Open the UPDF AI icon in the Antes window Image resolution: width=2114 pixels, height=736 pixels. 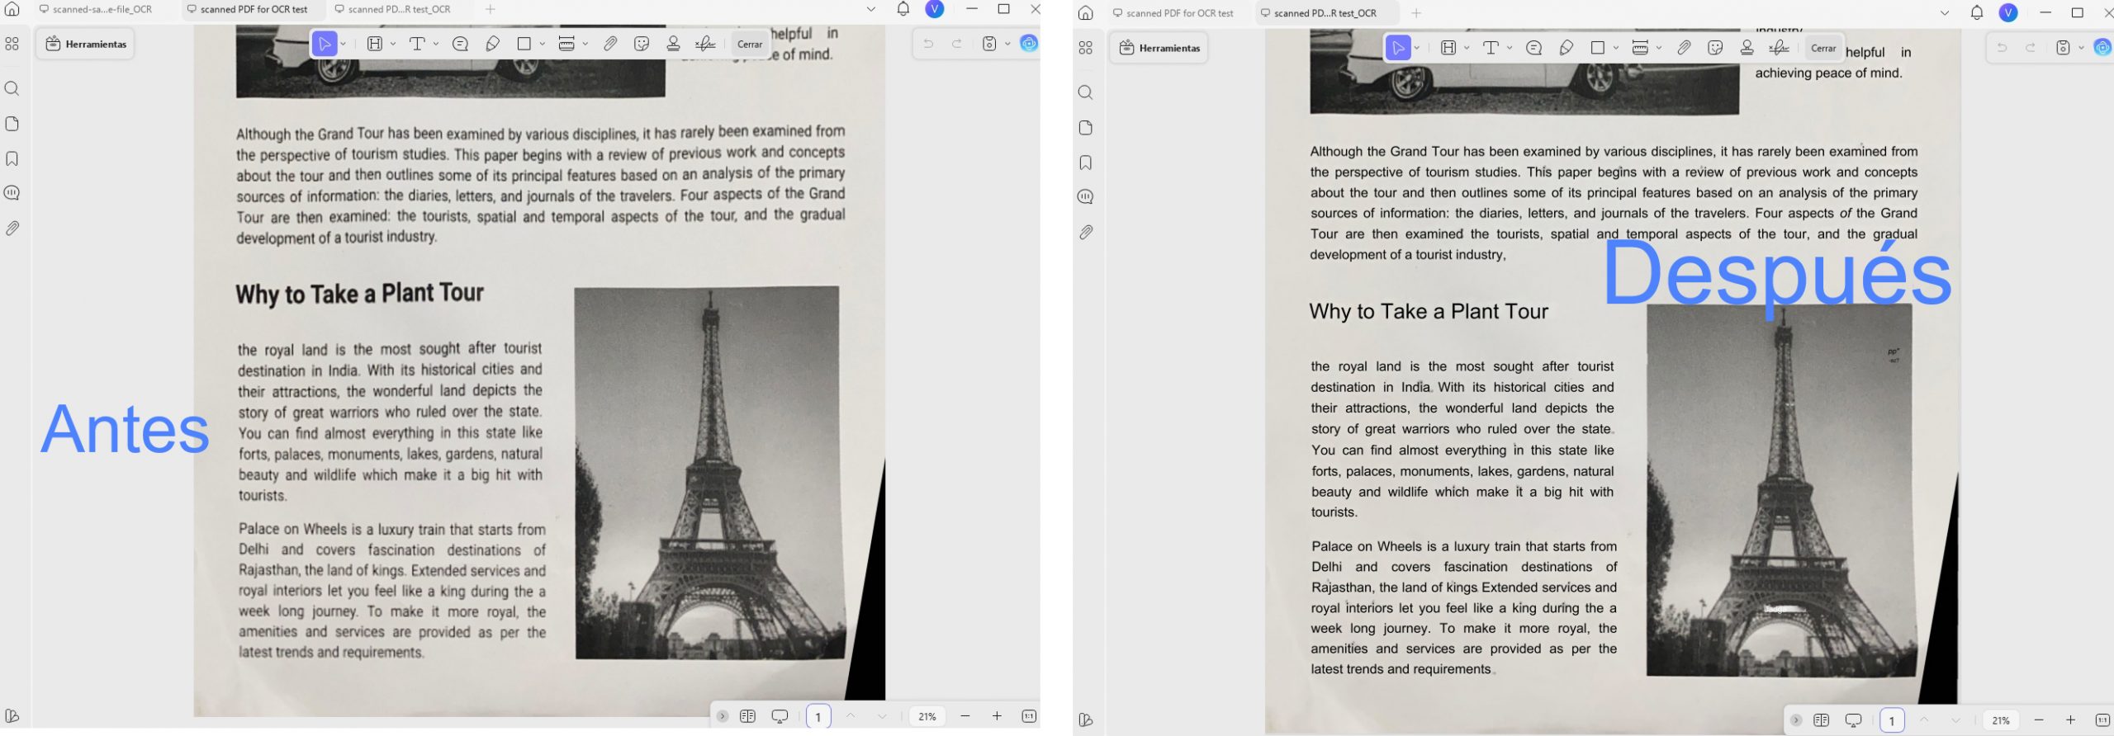pos(1029,44)
